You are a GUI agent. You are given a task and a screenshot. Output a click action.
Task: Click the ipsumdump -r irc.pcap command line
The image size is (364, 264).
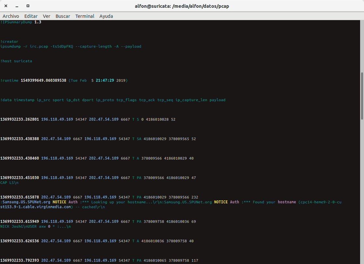tap(71, 46)
